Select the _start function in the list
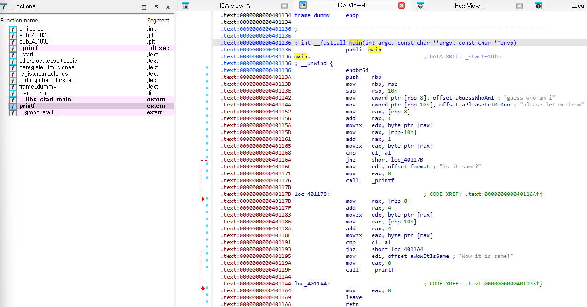Image resolution: width=587 pixels, height=307 pixels. (26, 55)
